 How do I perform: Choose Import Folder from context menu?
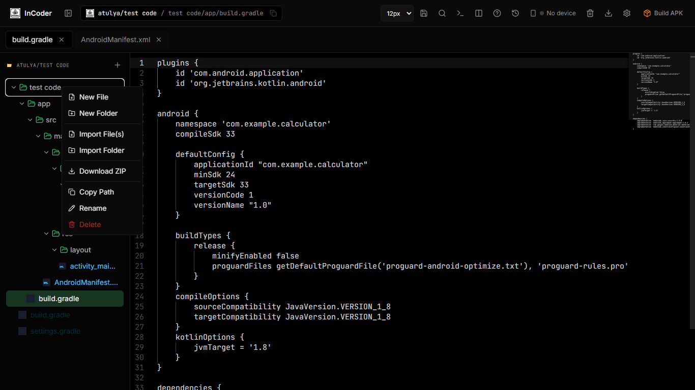coord(102,150)
